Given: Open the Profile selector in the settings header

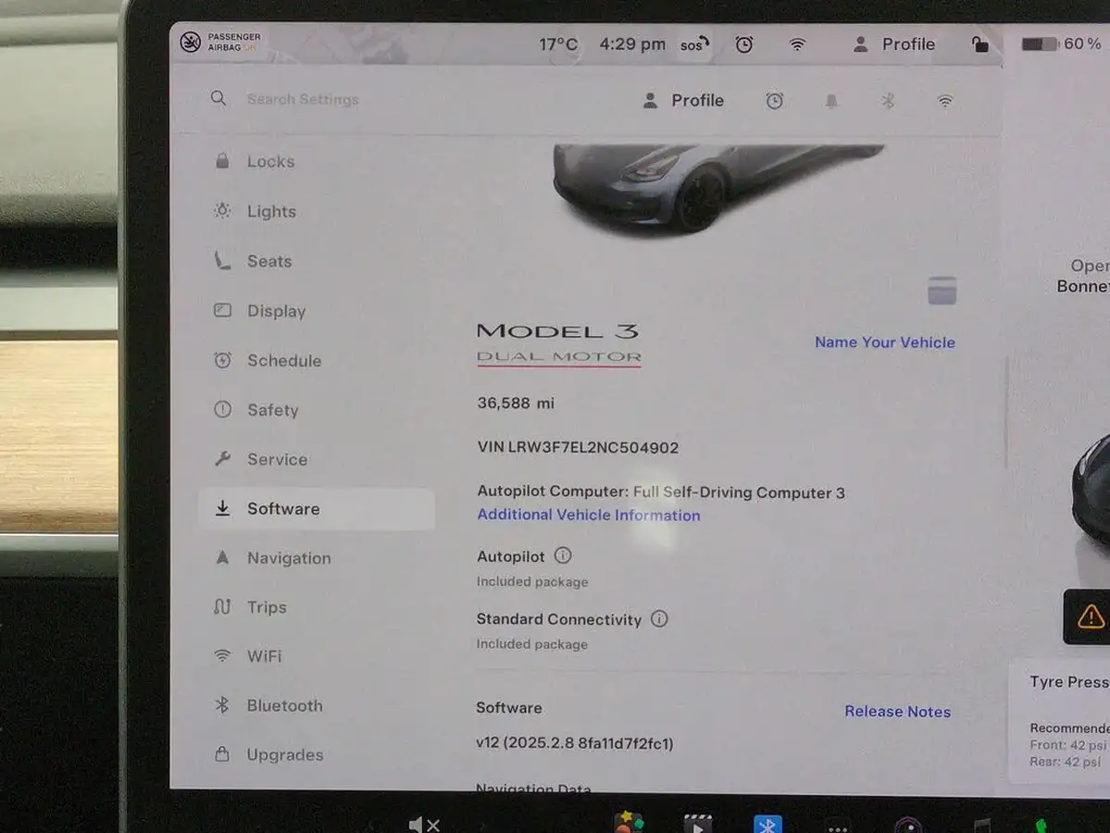Looking at the screenshot, I should [x=683, y=101].
